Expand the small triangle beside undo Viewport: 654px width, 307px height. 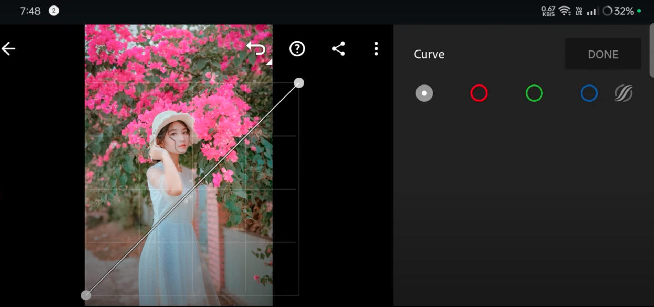coord(270,62)
